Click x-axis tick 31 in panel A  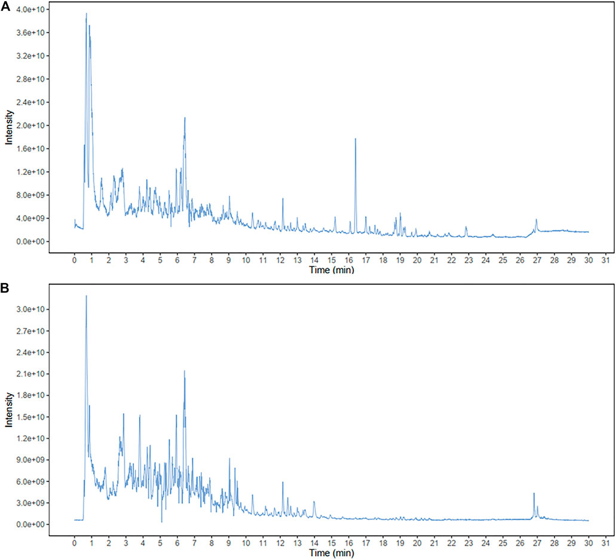pos(606,260)
